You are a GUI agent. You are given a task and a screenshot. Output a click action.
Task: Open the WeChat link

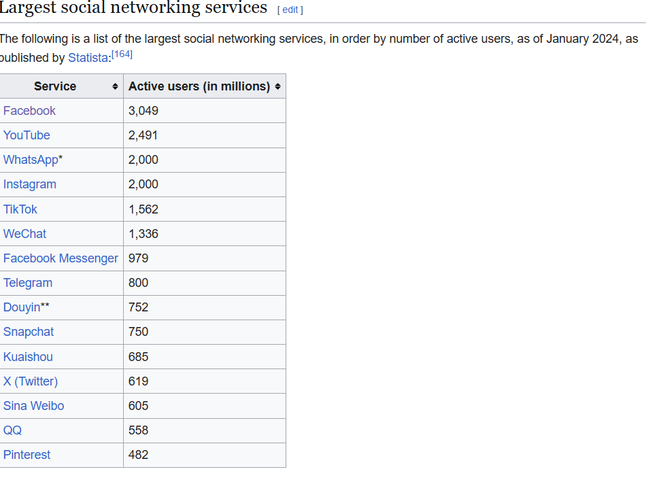(x=24, y=234)
